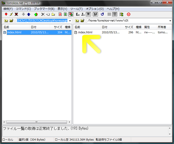Click remote file size value 296
The width and height of the screenshot is (174, 144).
[131, 32]
